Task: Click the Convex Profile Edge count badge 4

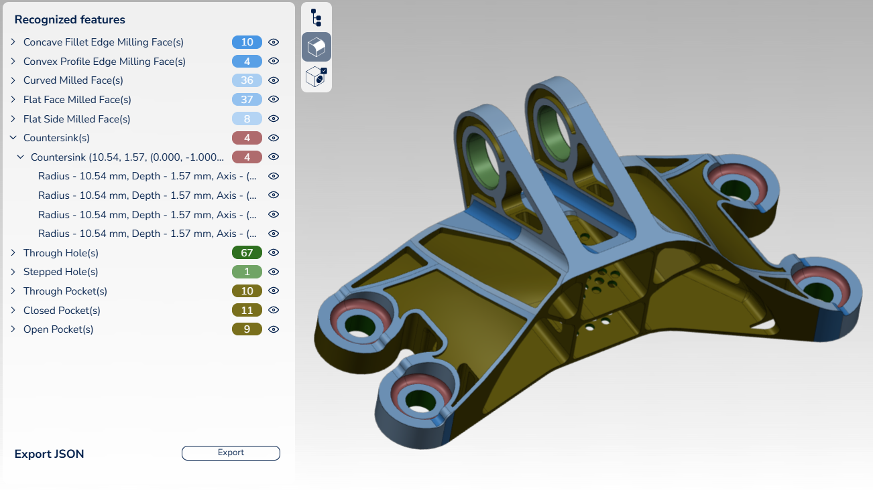Action: click(247, 62)
